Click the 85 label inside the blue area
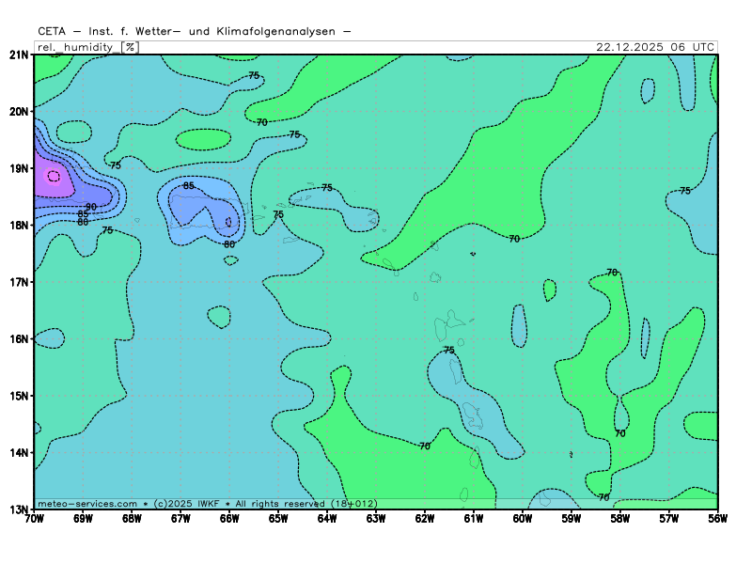This screenshot has height=564, width=752. pos(189,186)
